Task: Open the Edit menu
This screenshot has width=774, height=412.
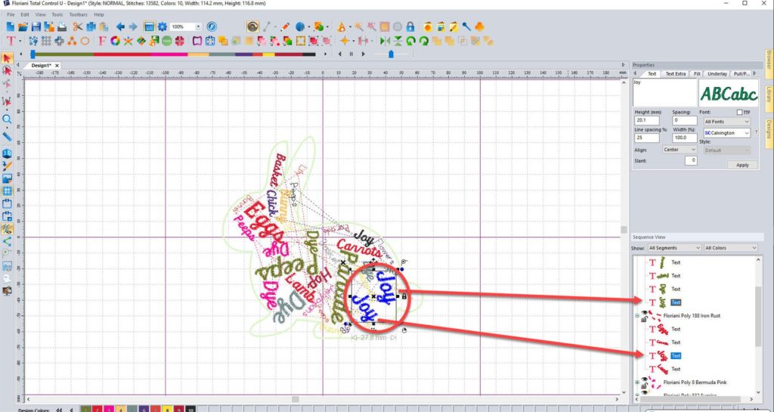Action: coord(25,15)
